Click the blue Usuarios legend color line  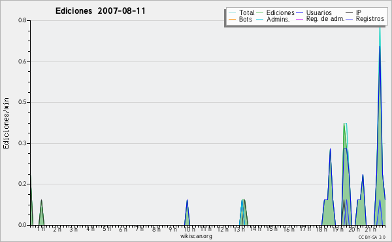pyautogui.click(x=299, y=13)
